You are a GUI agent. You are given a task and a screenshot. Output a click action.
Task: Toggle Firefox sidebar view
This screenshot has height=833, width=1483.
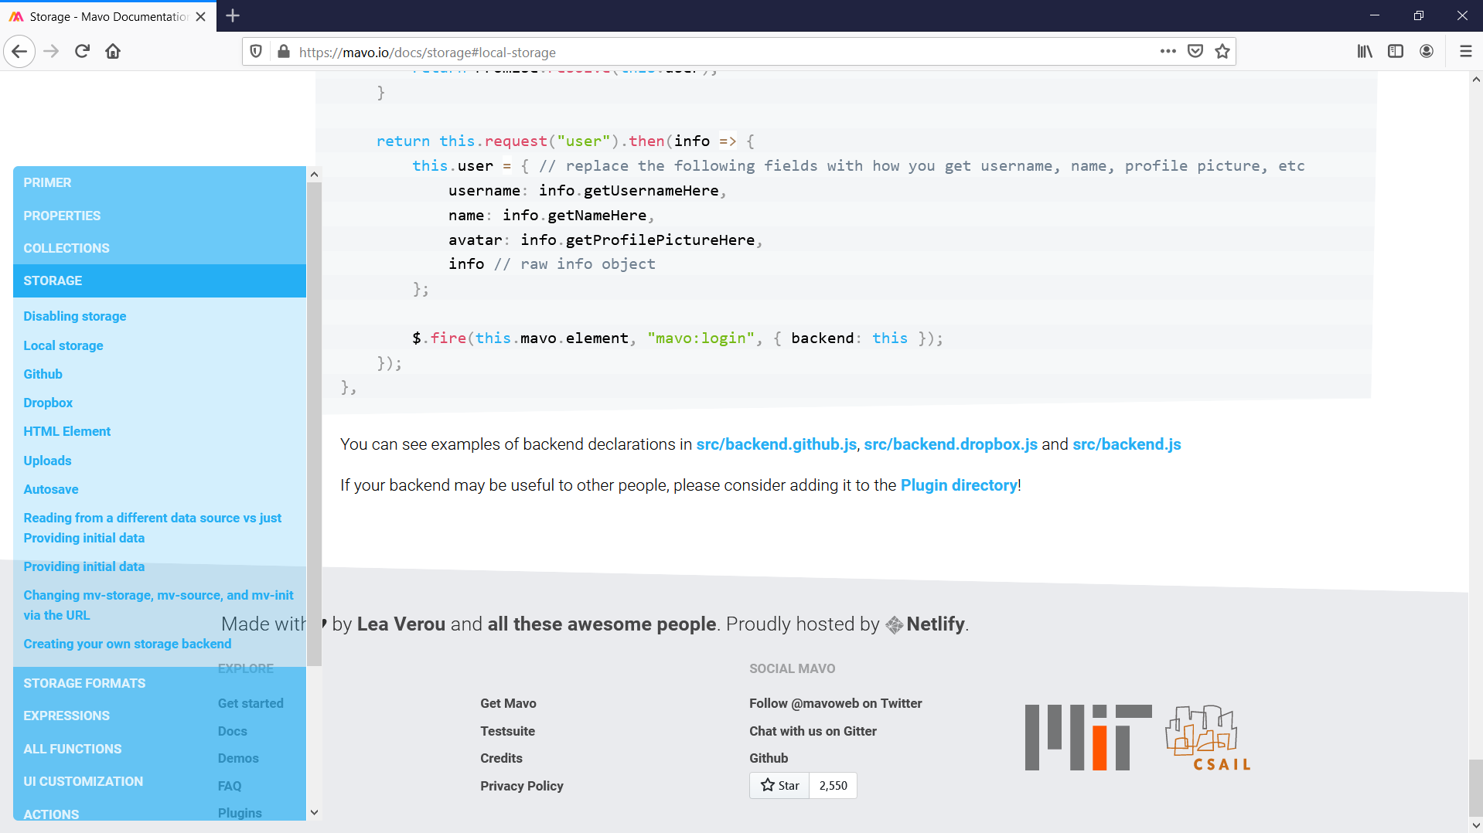tap(1396, 52)
